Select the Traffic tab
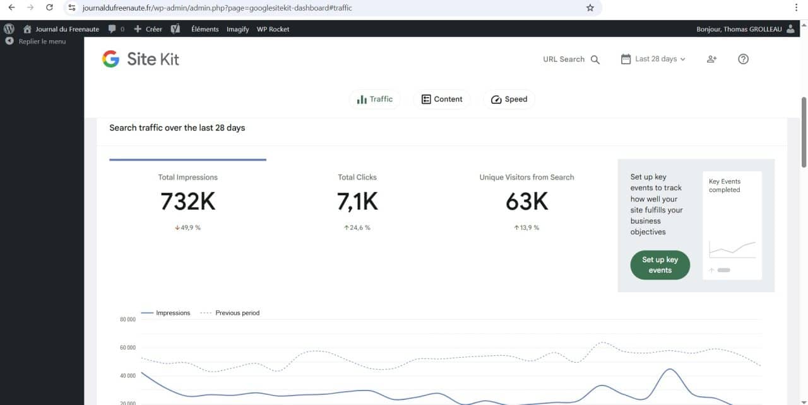The image size is (808, 405). (x=375, y=100)
